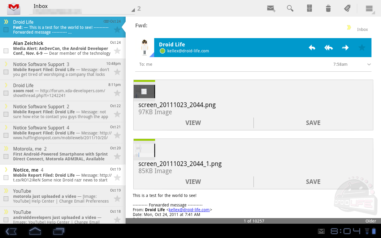Expand message details chevron beside 7:58am
This screenshot has width=381, height=238.
(369, 65)
